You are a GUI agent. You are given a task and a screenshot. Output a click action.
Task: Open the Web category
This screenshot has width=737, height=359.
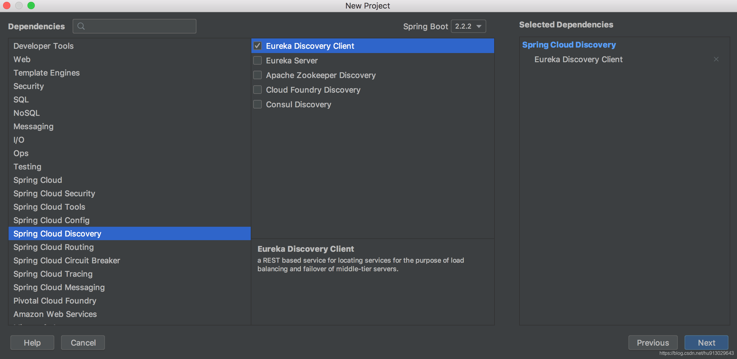click(x=130, y=59)
